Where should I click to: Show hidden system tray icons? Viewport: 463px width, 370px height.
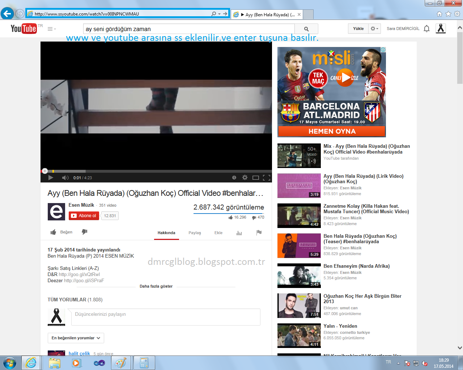coord(398,363)
